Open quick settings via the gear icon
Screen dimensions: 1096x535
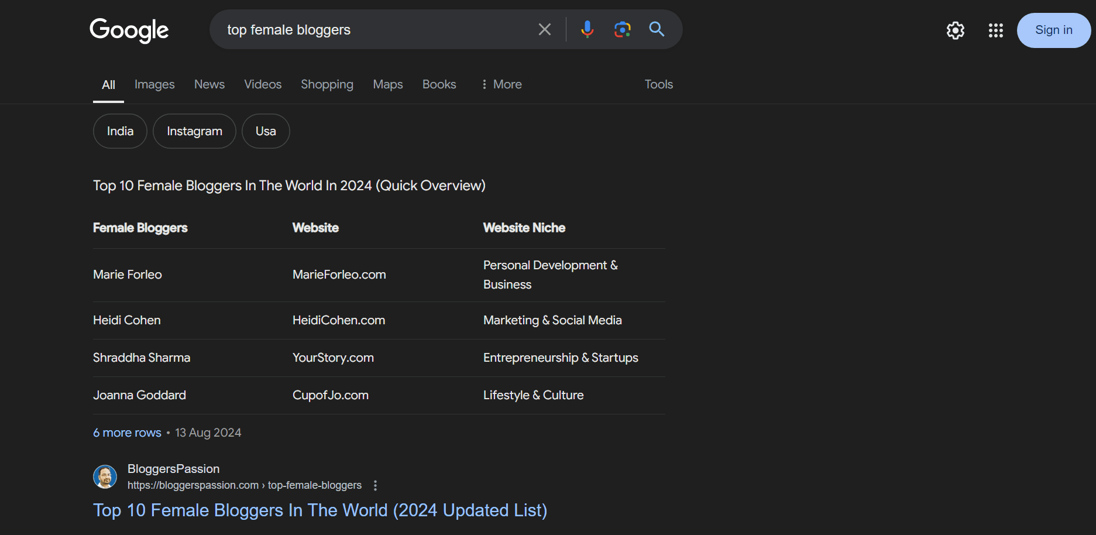click(956, 30)
